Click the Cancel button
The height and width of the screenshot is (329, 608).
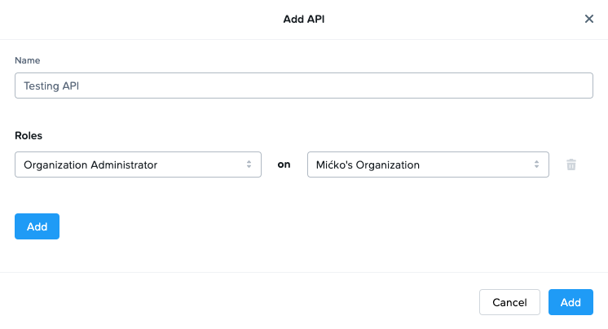coord(509,302)
